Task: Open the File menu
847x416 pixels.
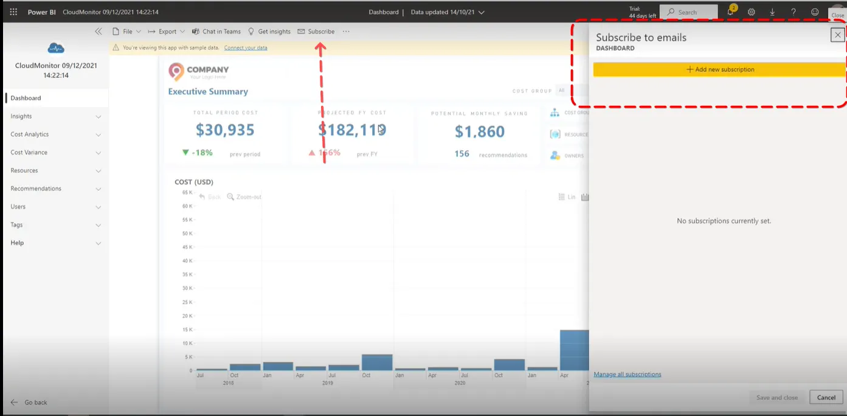Action: pos(127,32)
